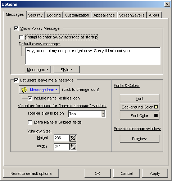This screenshot has width=172, height=181.
Task: Toggle Let users leave me a message
Action: pyautogui.click(x=16, y=80)
